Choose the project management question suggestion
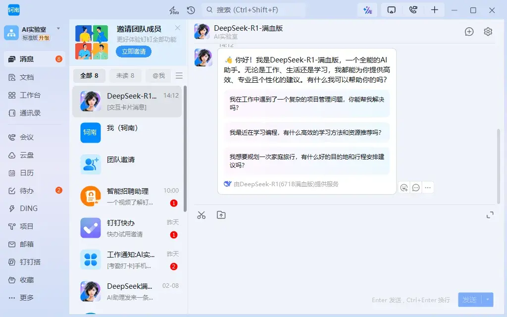Viewport: 507px width, 317px height. coord(306,104)
